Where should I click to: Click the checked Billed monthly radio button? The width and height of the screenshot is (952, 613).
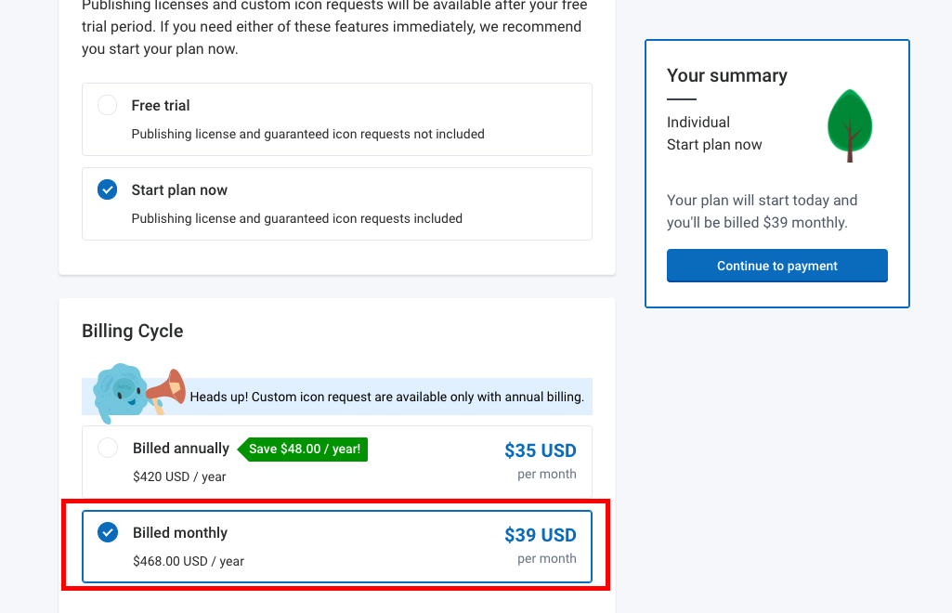click(108, 533)
